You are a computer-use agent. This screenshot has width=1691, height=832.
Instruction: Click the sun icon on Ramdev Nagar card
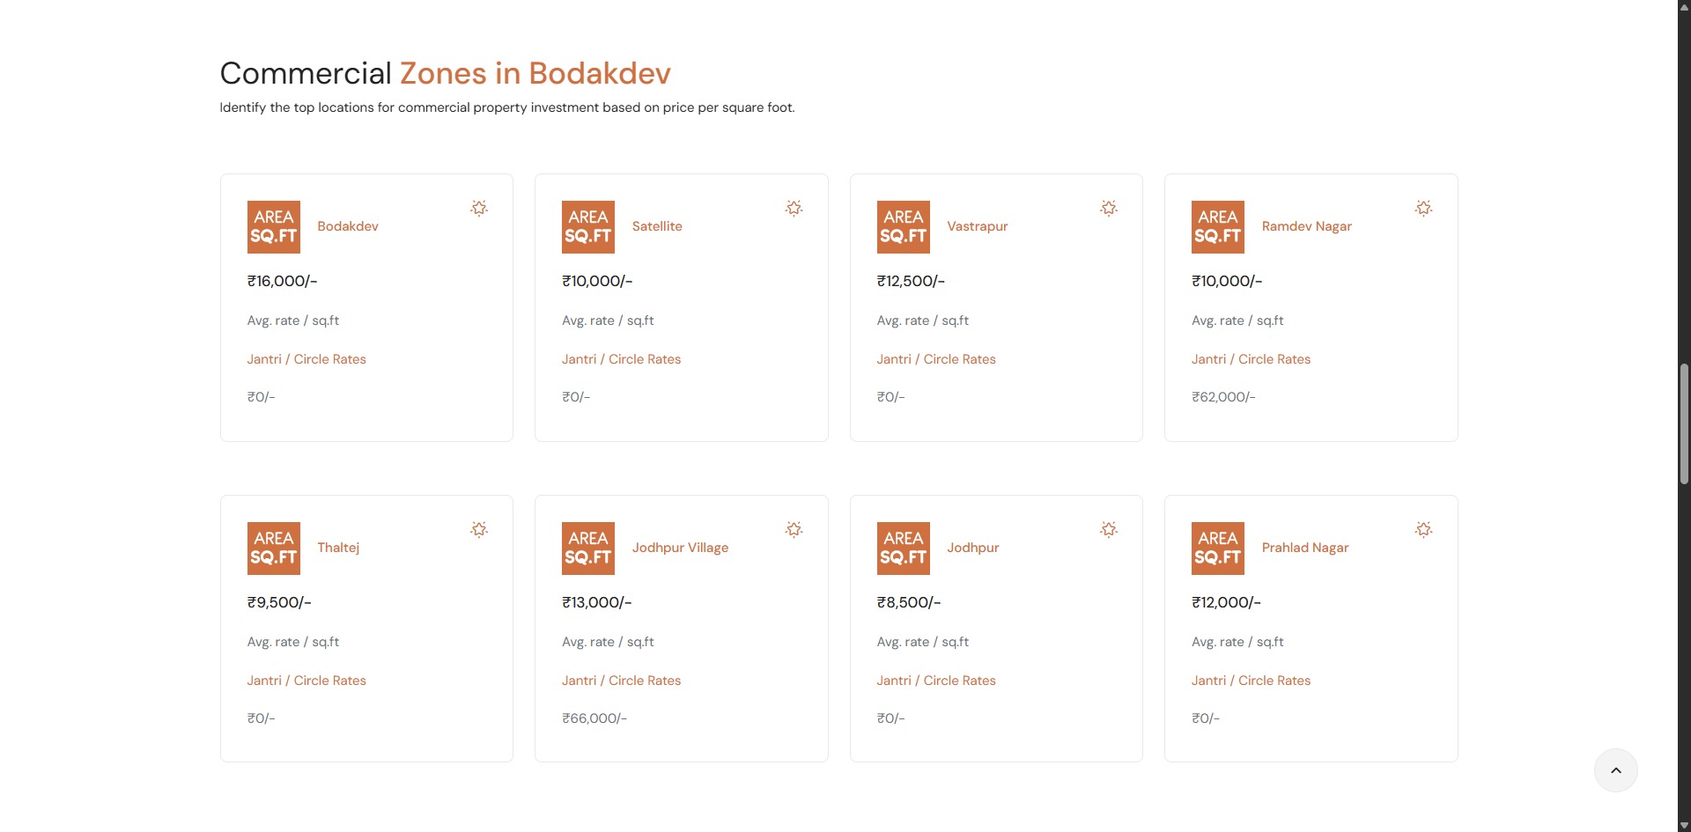[x=1423, y=208]
